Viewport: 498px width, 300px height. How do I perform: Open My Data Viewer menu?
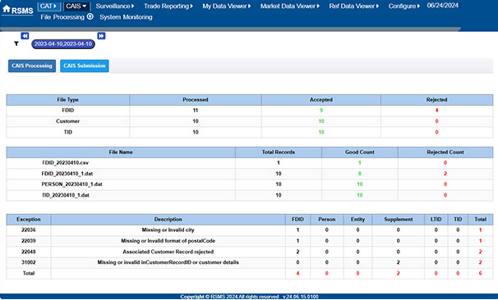point(227,6)
